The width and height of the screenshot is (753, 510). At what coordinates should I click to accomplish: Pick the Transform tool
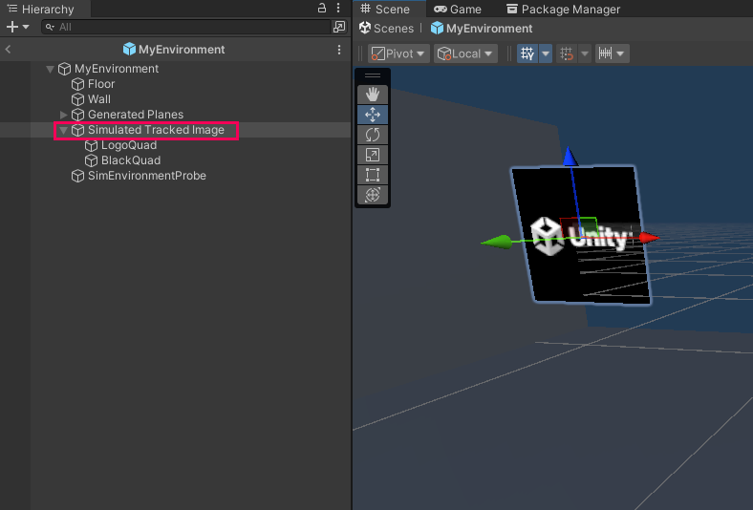[x=373, y=195]
